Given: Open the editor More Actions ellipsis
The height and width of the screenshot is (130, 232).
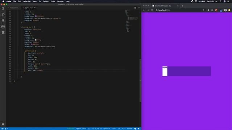Looking at the screenshot, I should pos(139,8).
